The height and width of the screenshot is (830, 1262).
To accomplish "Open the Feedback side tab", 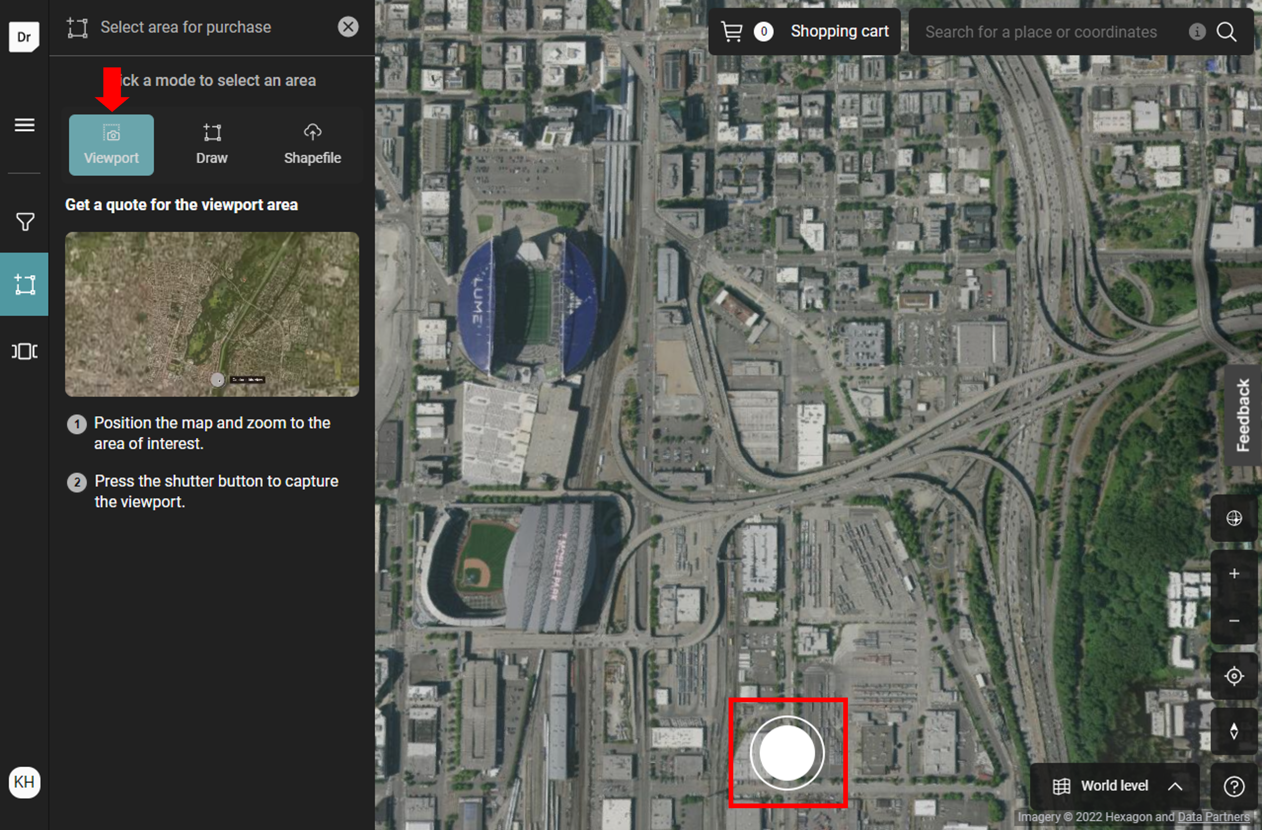I will 1242,415.
